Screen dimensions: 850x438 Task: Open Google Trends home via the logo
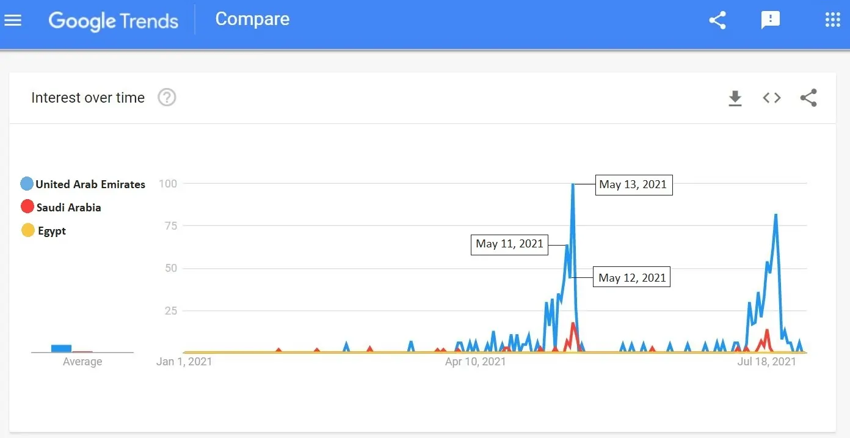(x=113, y=21)
